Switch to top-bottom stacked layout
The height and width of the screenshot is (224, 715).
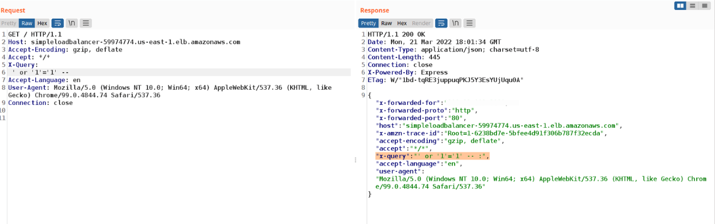pos(692,5)
